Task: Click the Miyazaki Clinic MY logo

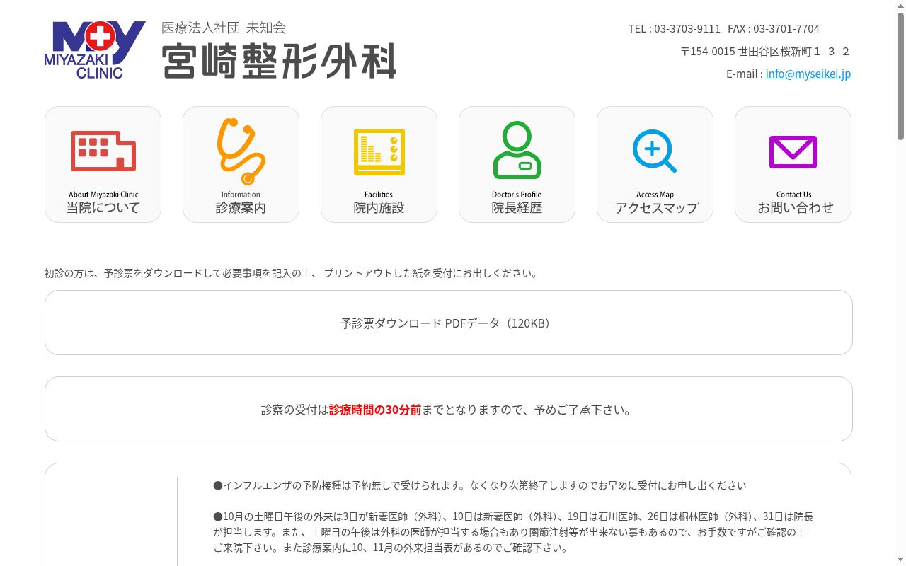Action: [95, 50]
